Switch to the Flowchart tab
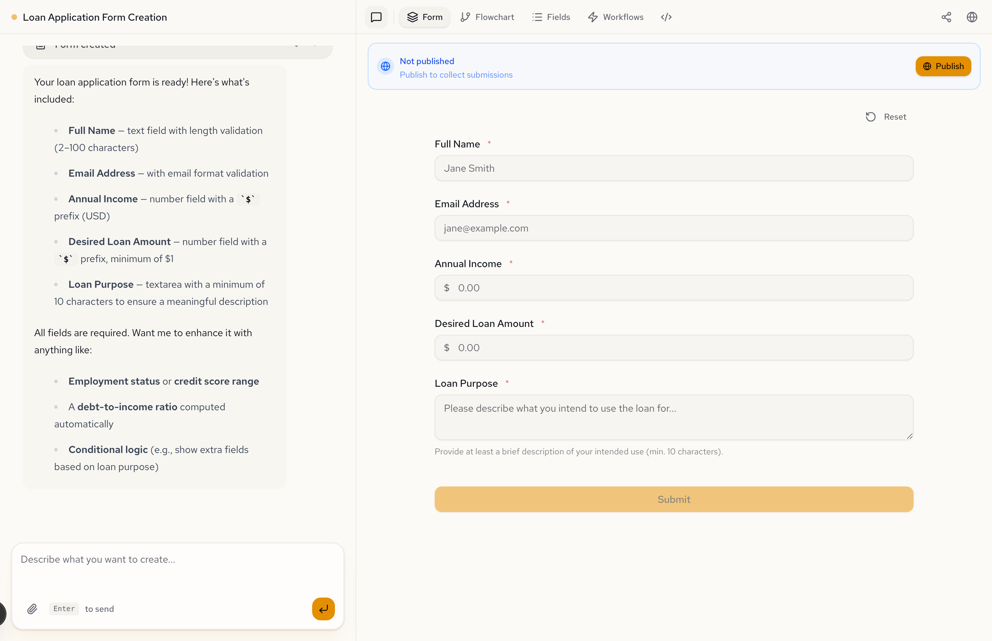 click(x=487, y=17)
